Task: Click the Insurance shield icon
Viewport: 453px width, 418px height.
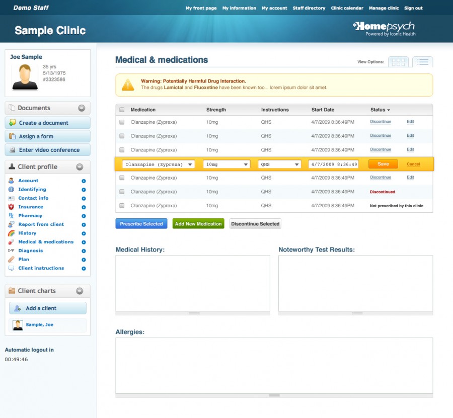Action: (11, 207)
